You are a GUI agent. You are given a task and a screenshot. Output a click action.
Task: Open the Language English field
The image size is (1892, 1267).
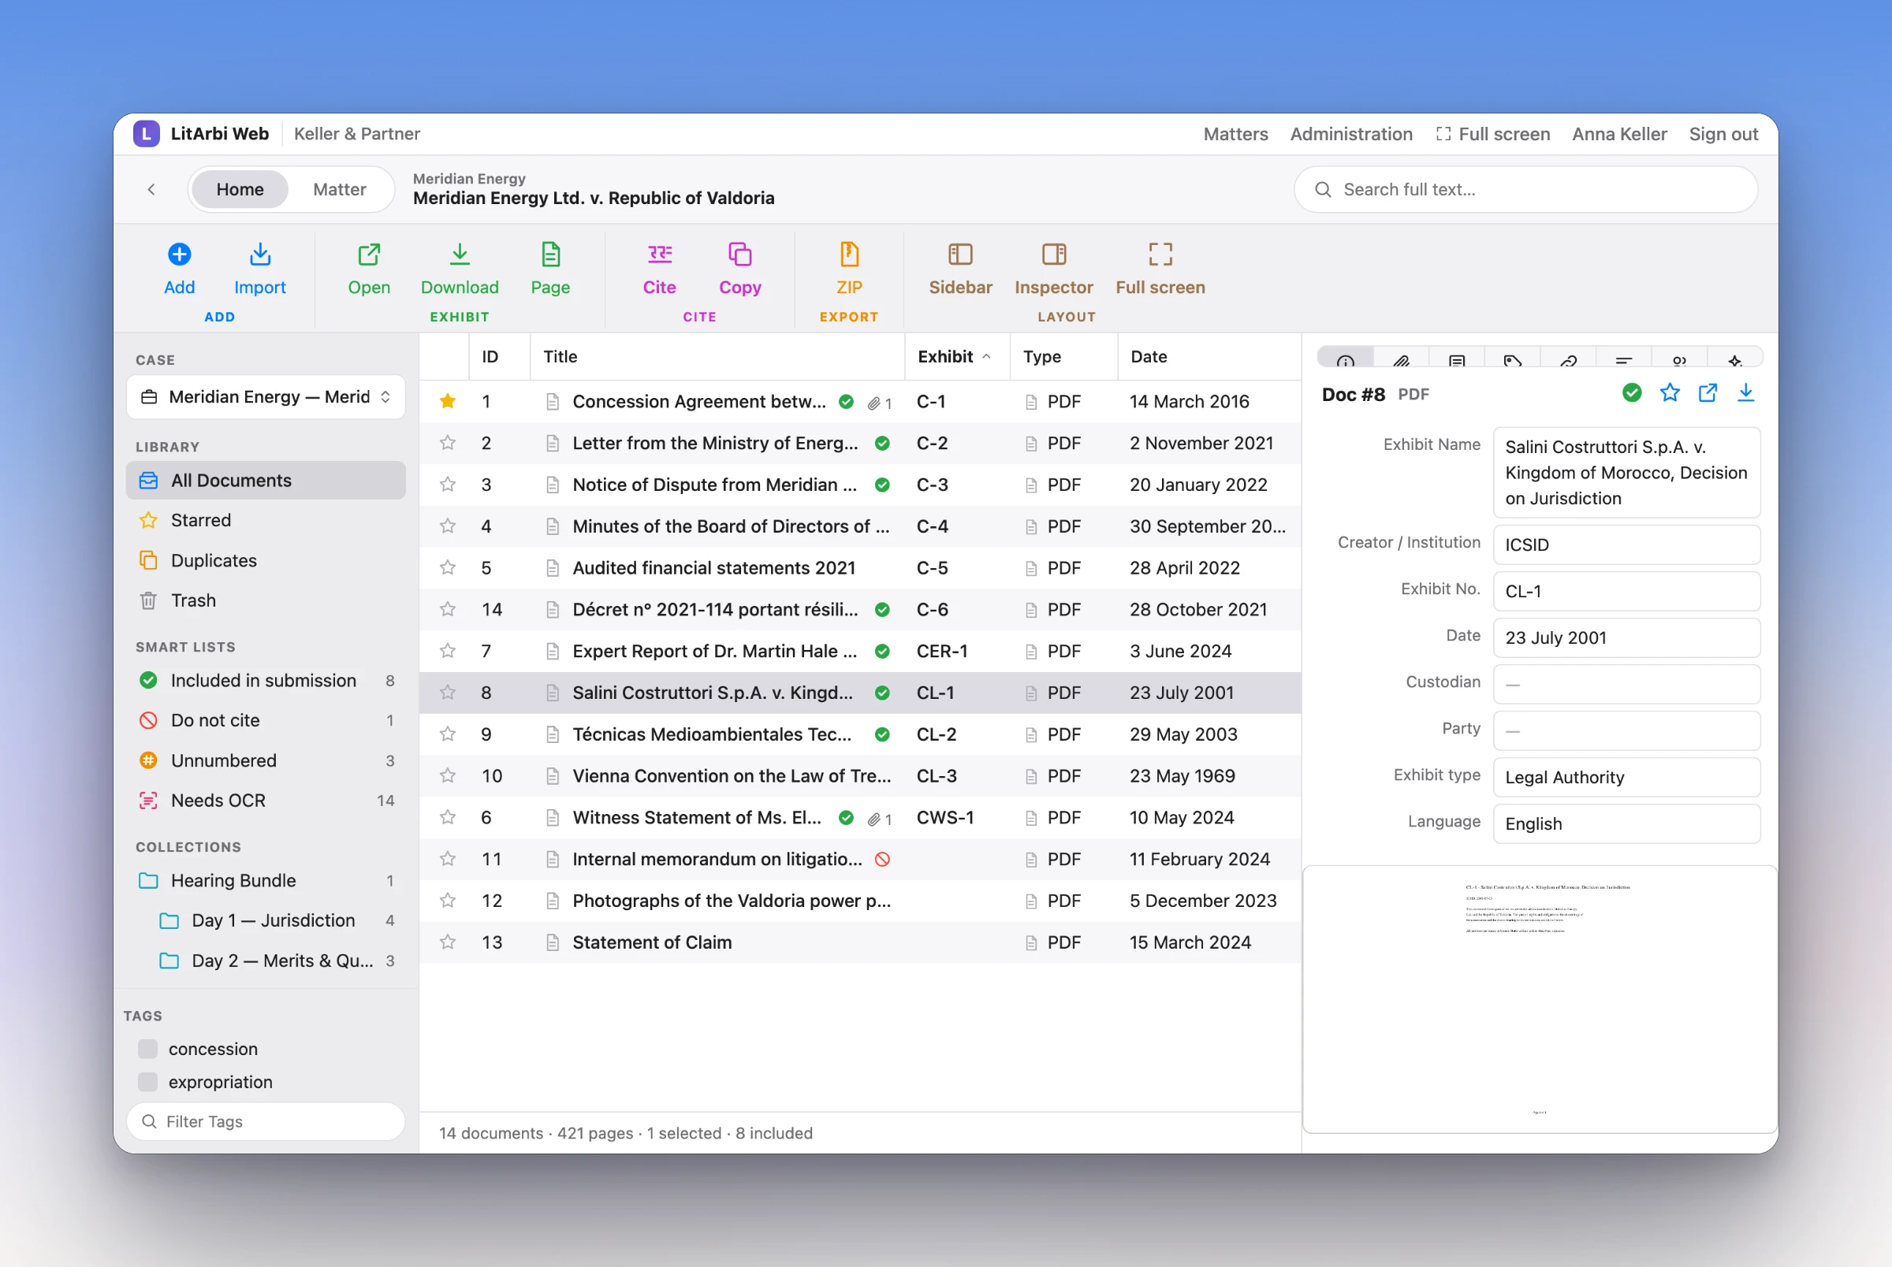coord(1626,824)
